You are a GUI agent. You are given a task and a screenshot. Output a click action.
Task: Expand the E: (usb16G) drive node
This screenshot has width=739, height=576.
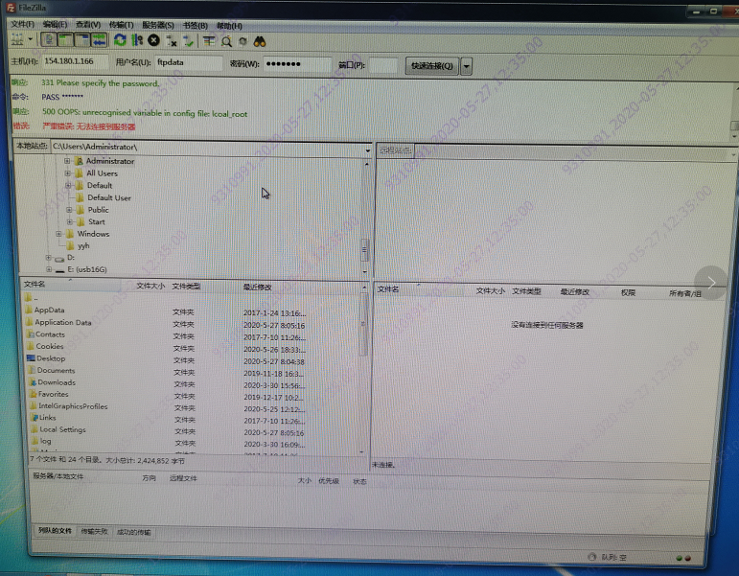pyautogui.click(x=49, y=269)
